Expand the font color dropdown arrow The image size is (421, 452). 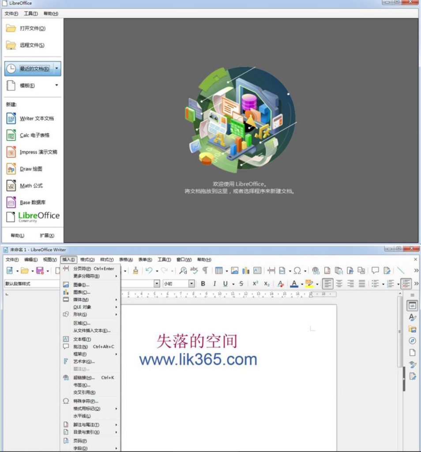(x=302, y=284)
